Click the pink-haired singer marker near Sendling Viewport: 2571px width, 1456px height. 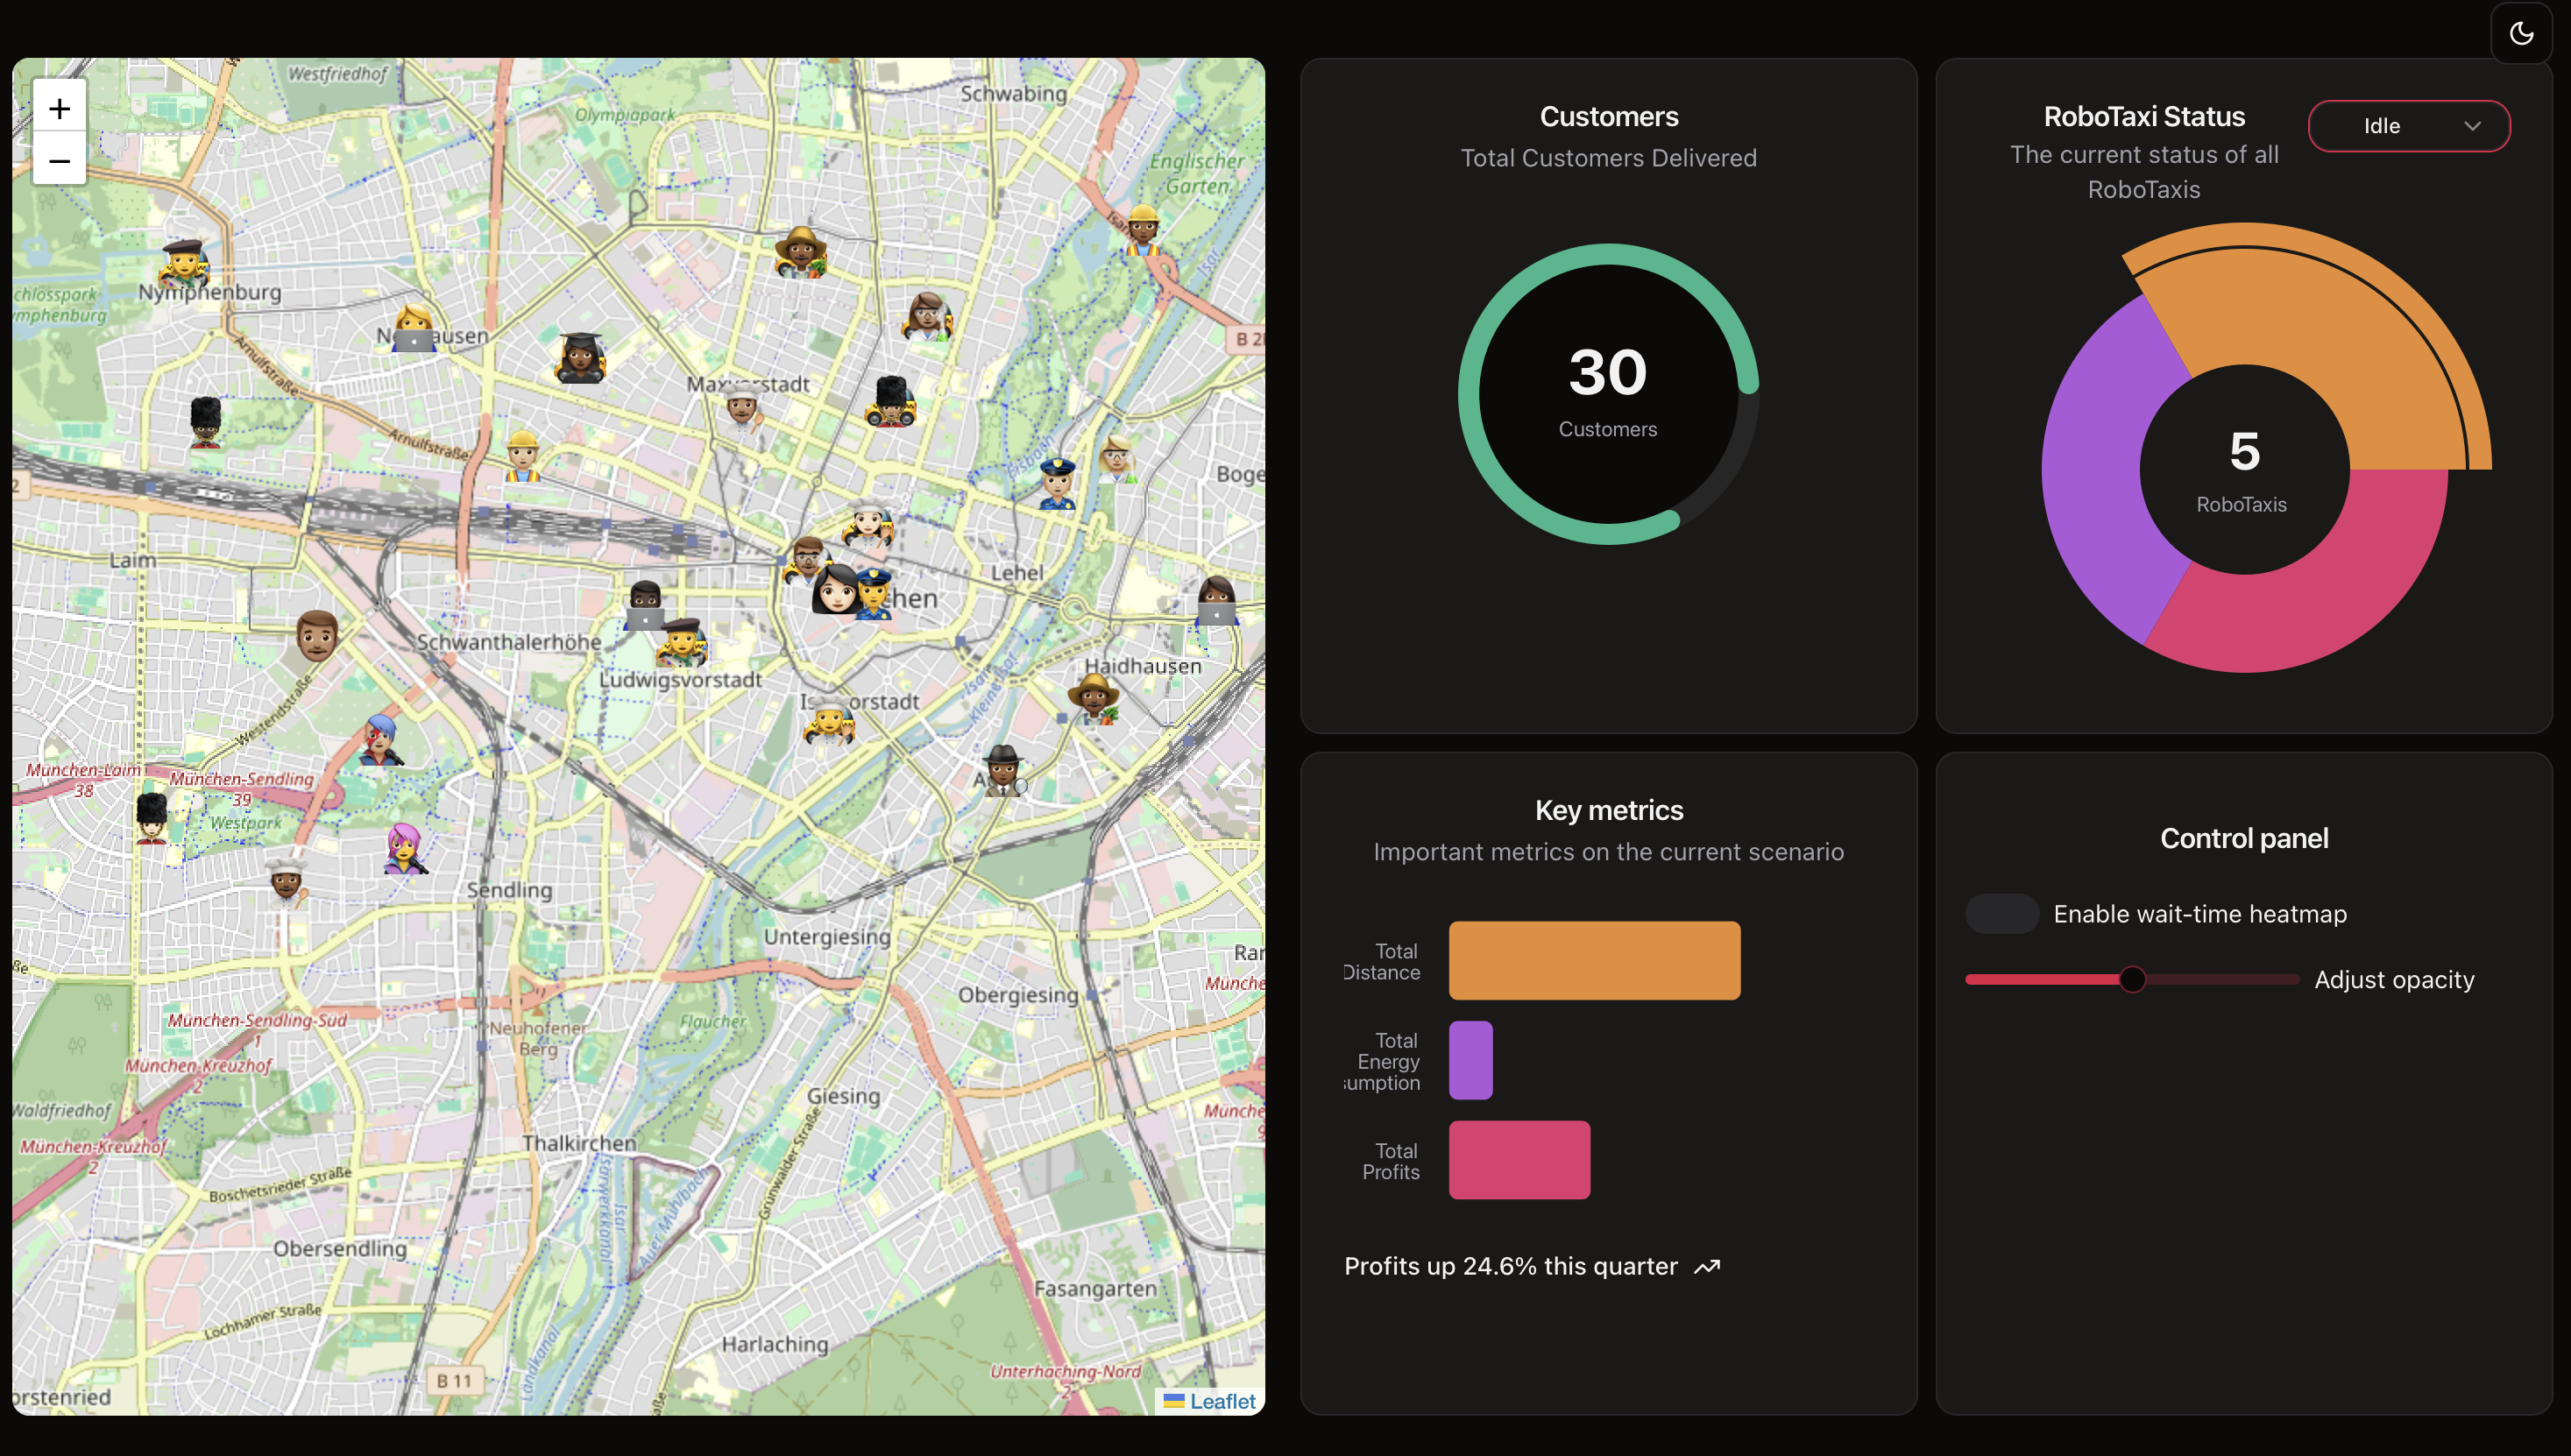[404, 848]
